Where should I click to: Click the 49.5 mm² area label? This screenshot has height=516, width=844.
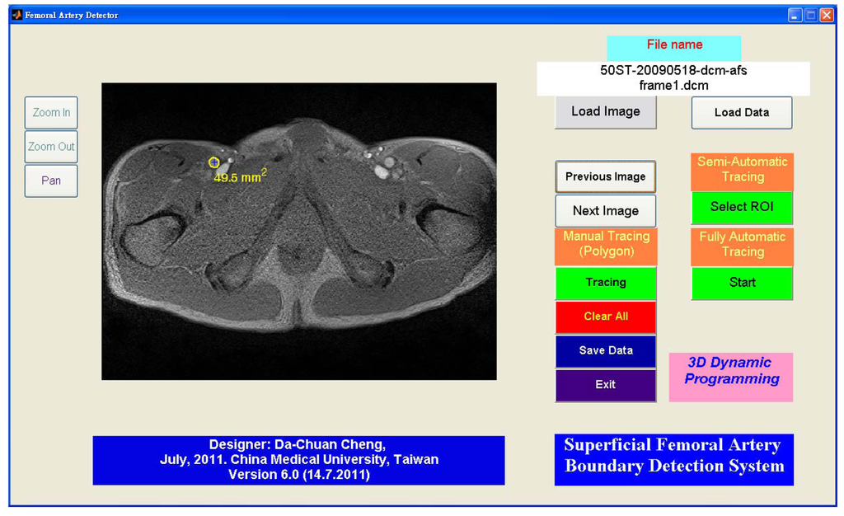coord(240,176)
